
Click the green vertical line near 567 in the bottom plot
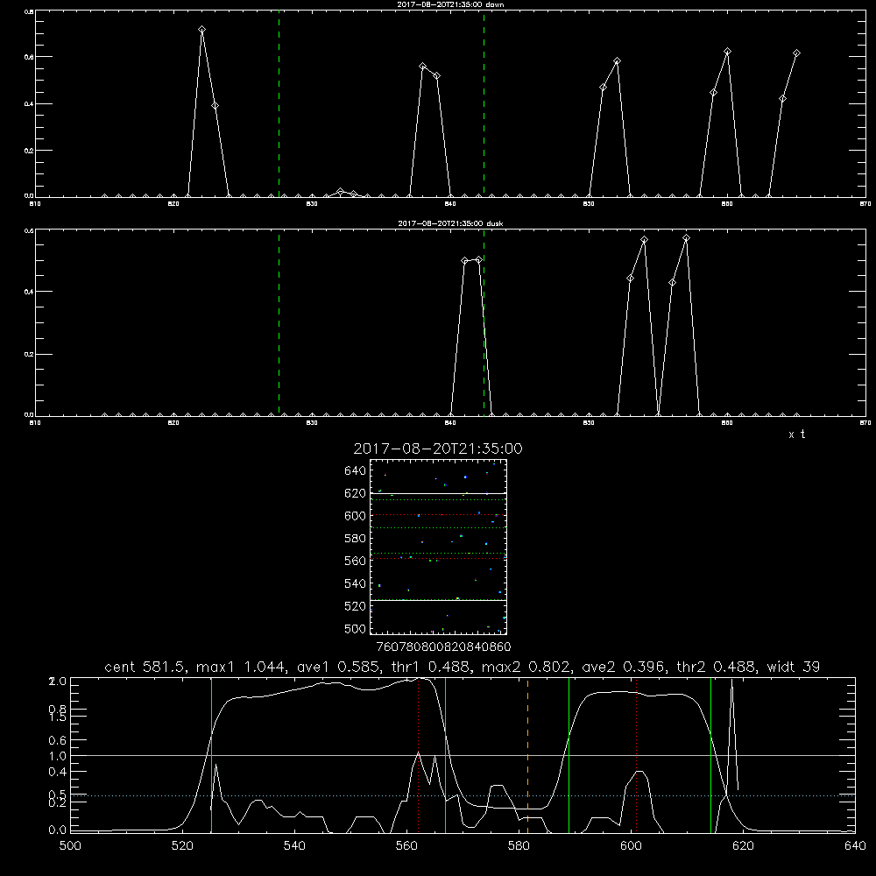pyautogui.click(x=445, y=755)
